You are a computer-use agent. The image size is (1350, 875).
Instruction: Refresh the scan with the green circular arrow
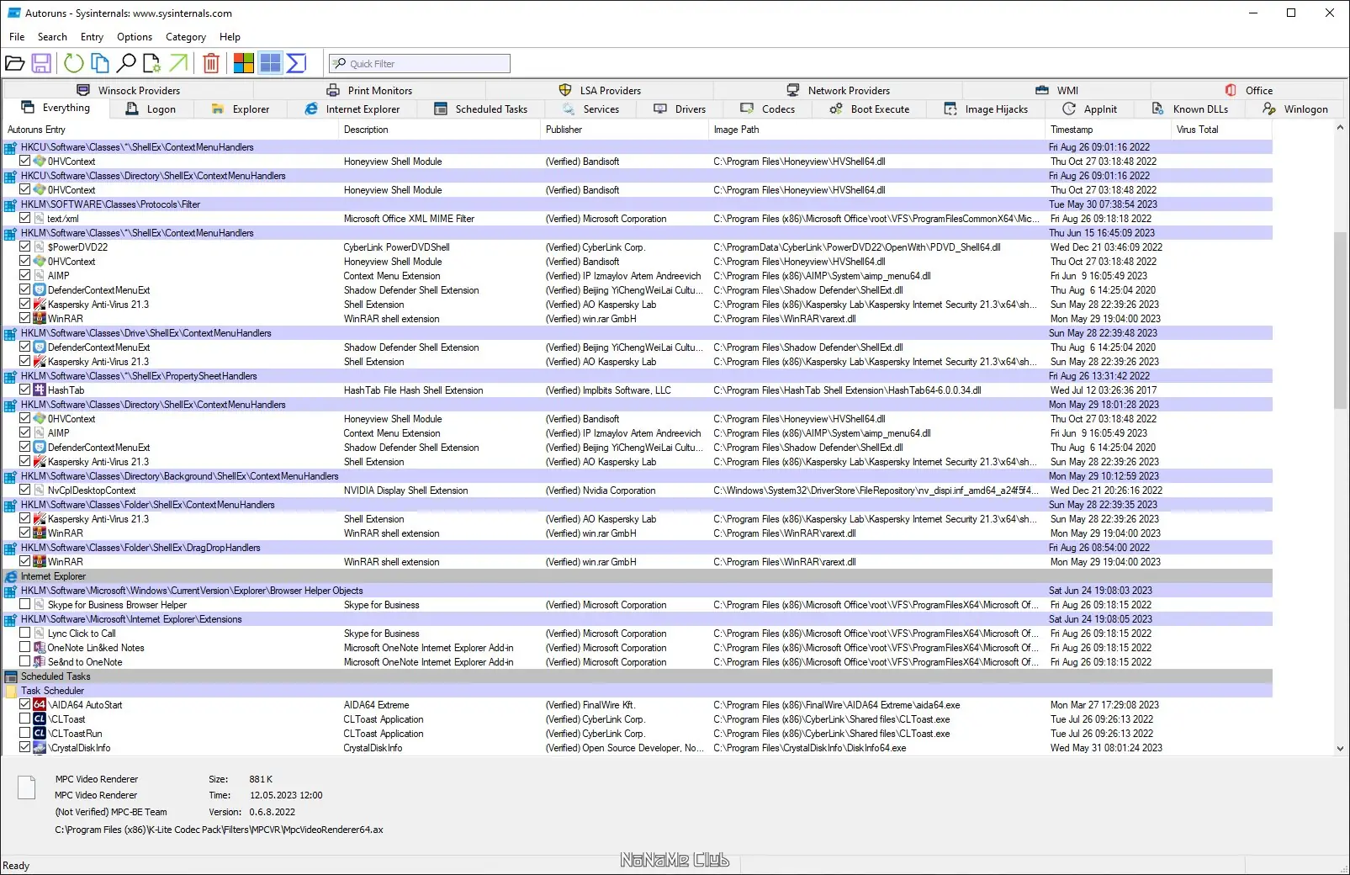pyautogui.click(x=74, y=63)
